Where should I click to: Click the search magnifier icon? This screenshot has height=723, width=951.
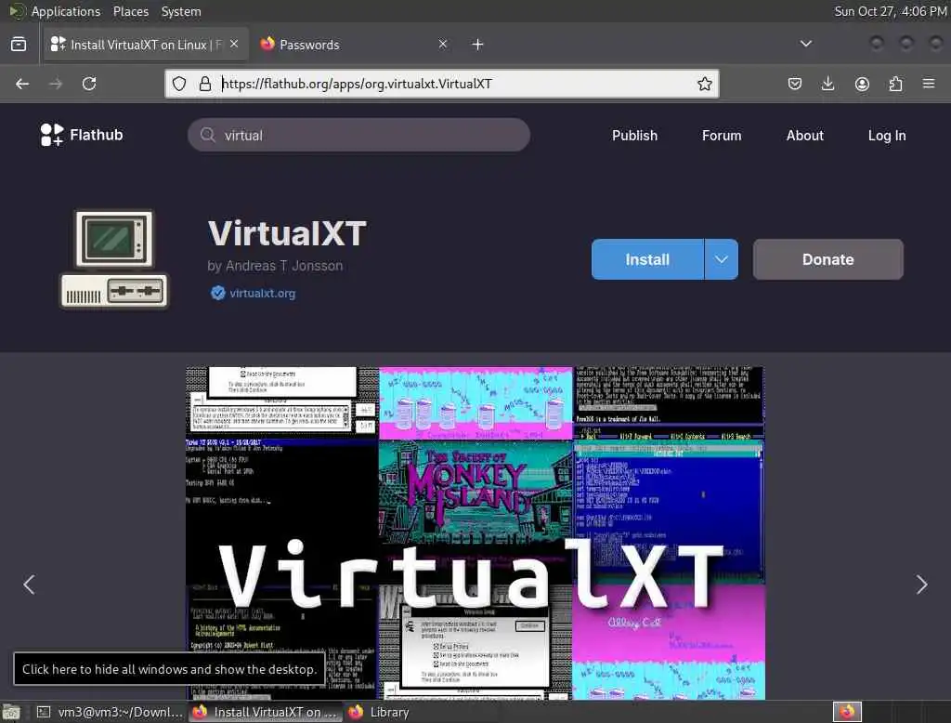coord(208,135)
